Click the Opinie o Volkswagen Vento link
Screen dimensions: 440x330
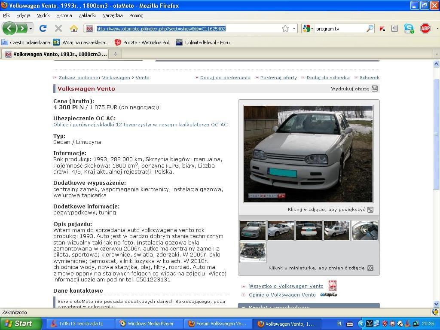pyautogui.click(x=282, y=295)
